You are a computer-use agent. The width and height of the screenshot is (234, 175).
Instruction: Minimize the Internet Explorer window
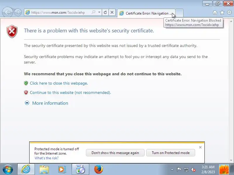coord(207,3)
